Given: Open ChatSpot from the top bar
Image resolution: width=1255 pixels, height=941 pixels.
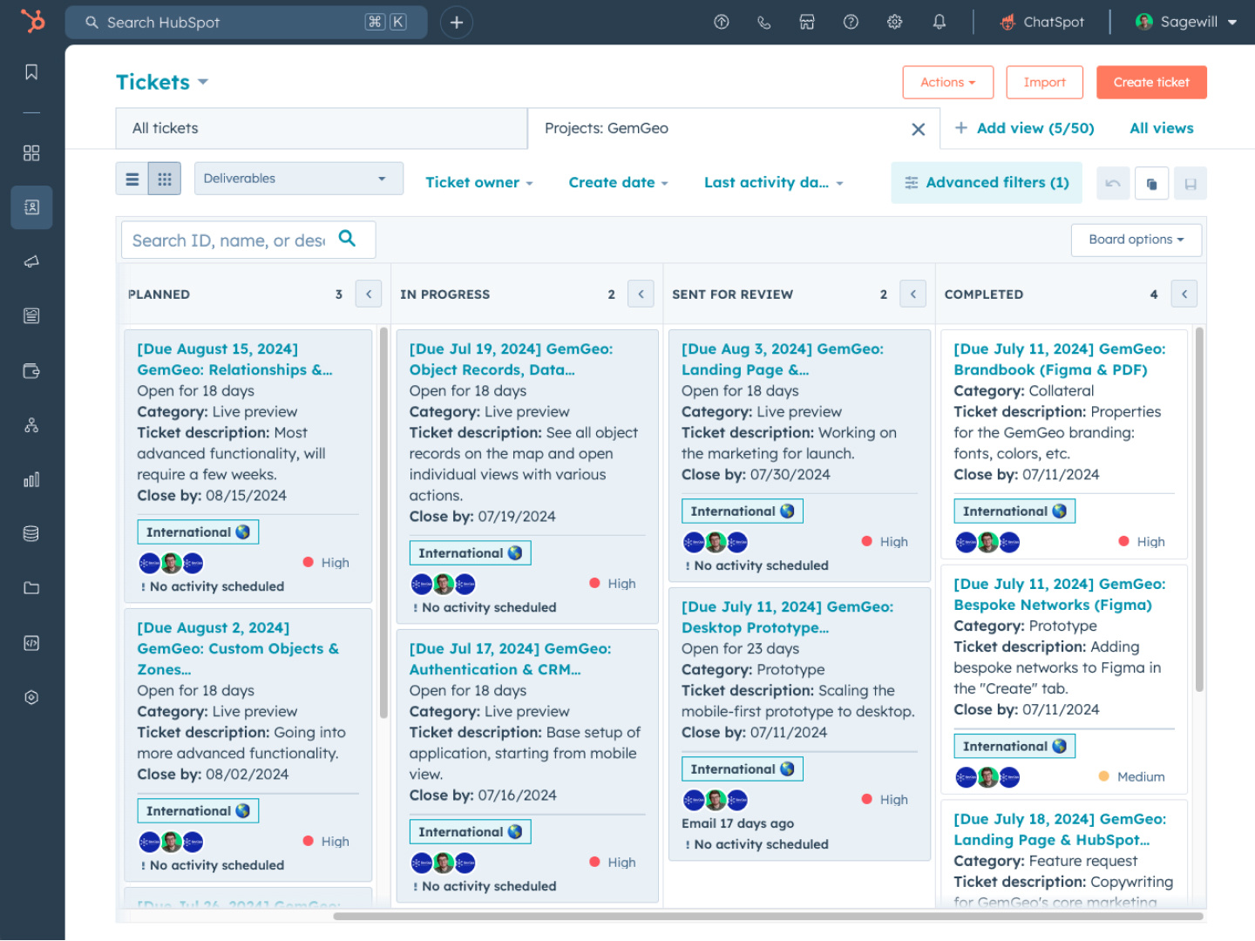Looking at the screenshot, I should point(1042,23).
